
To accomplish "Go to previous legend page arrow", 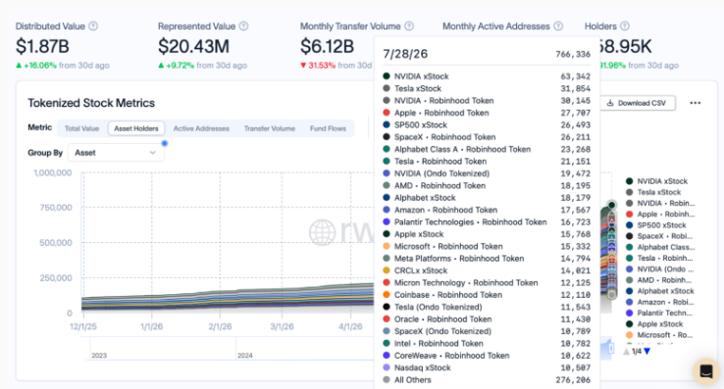I will point(626,352).
